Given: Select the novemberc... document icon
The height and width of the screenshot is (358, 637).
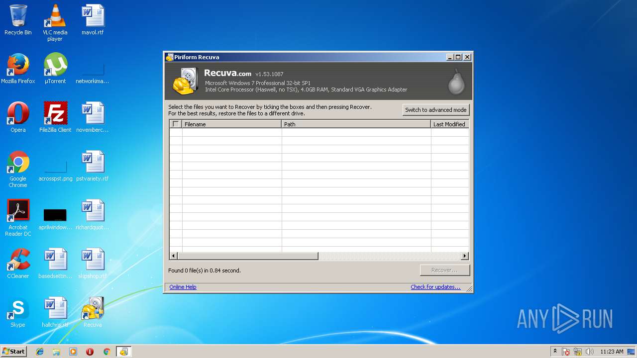Looking at the screenshot, I should 93,117.
